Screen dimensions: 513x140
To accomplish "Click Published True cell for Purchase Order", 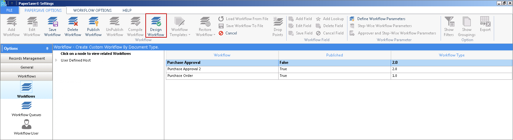I will pyautogui.click(x=335, y=76).
